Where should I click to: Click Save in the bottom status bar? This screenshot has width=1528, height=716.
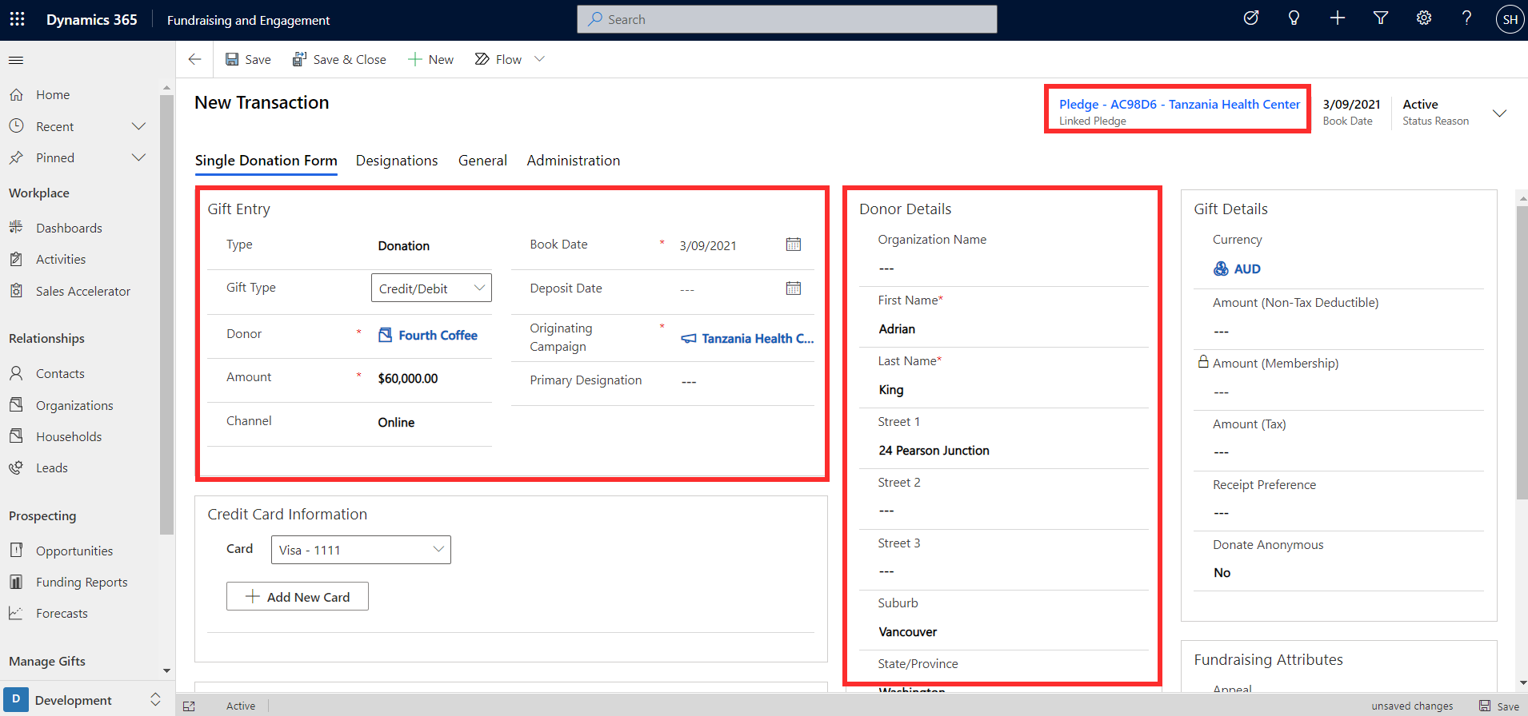[x=1499, y=706]
